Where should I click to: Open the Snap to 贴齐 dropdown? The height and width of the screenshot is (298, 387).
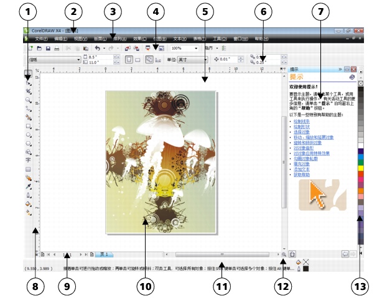click(217, 49)
